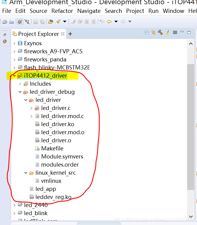This screenshot has height=225, width=197.
Task: Collapse the iTOP4412_driver project
Action: coord(14,75)
